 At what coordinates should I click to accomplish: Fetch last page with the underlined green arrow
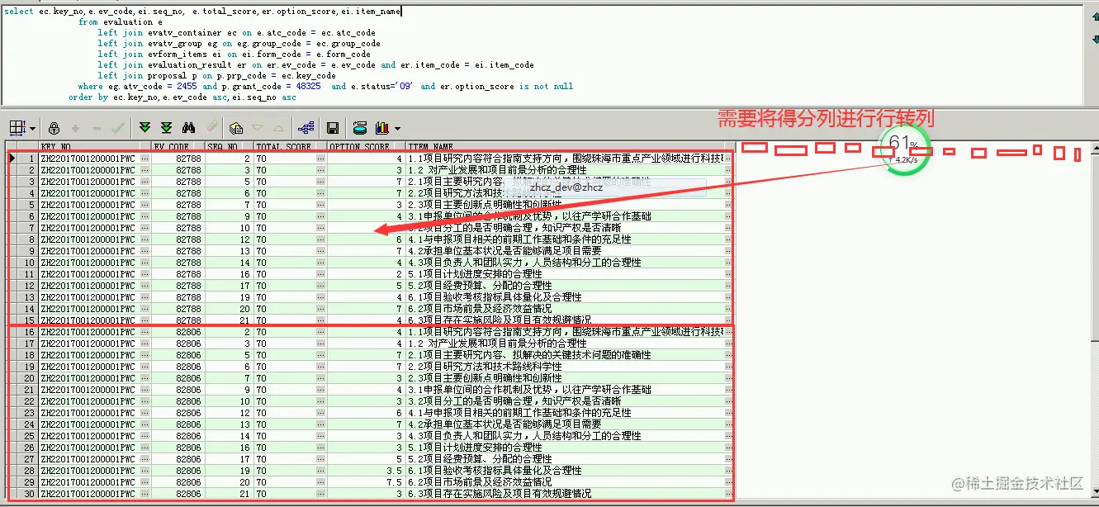[166, 129]
